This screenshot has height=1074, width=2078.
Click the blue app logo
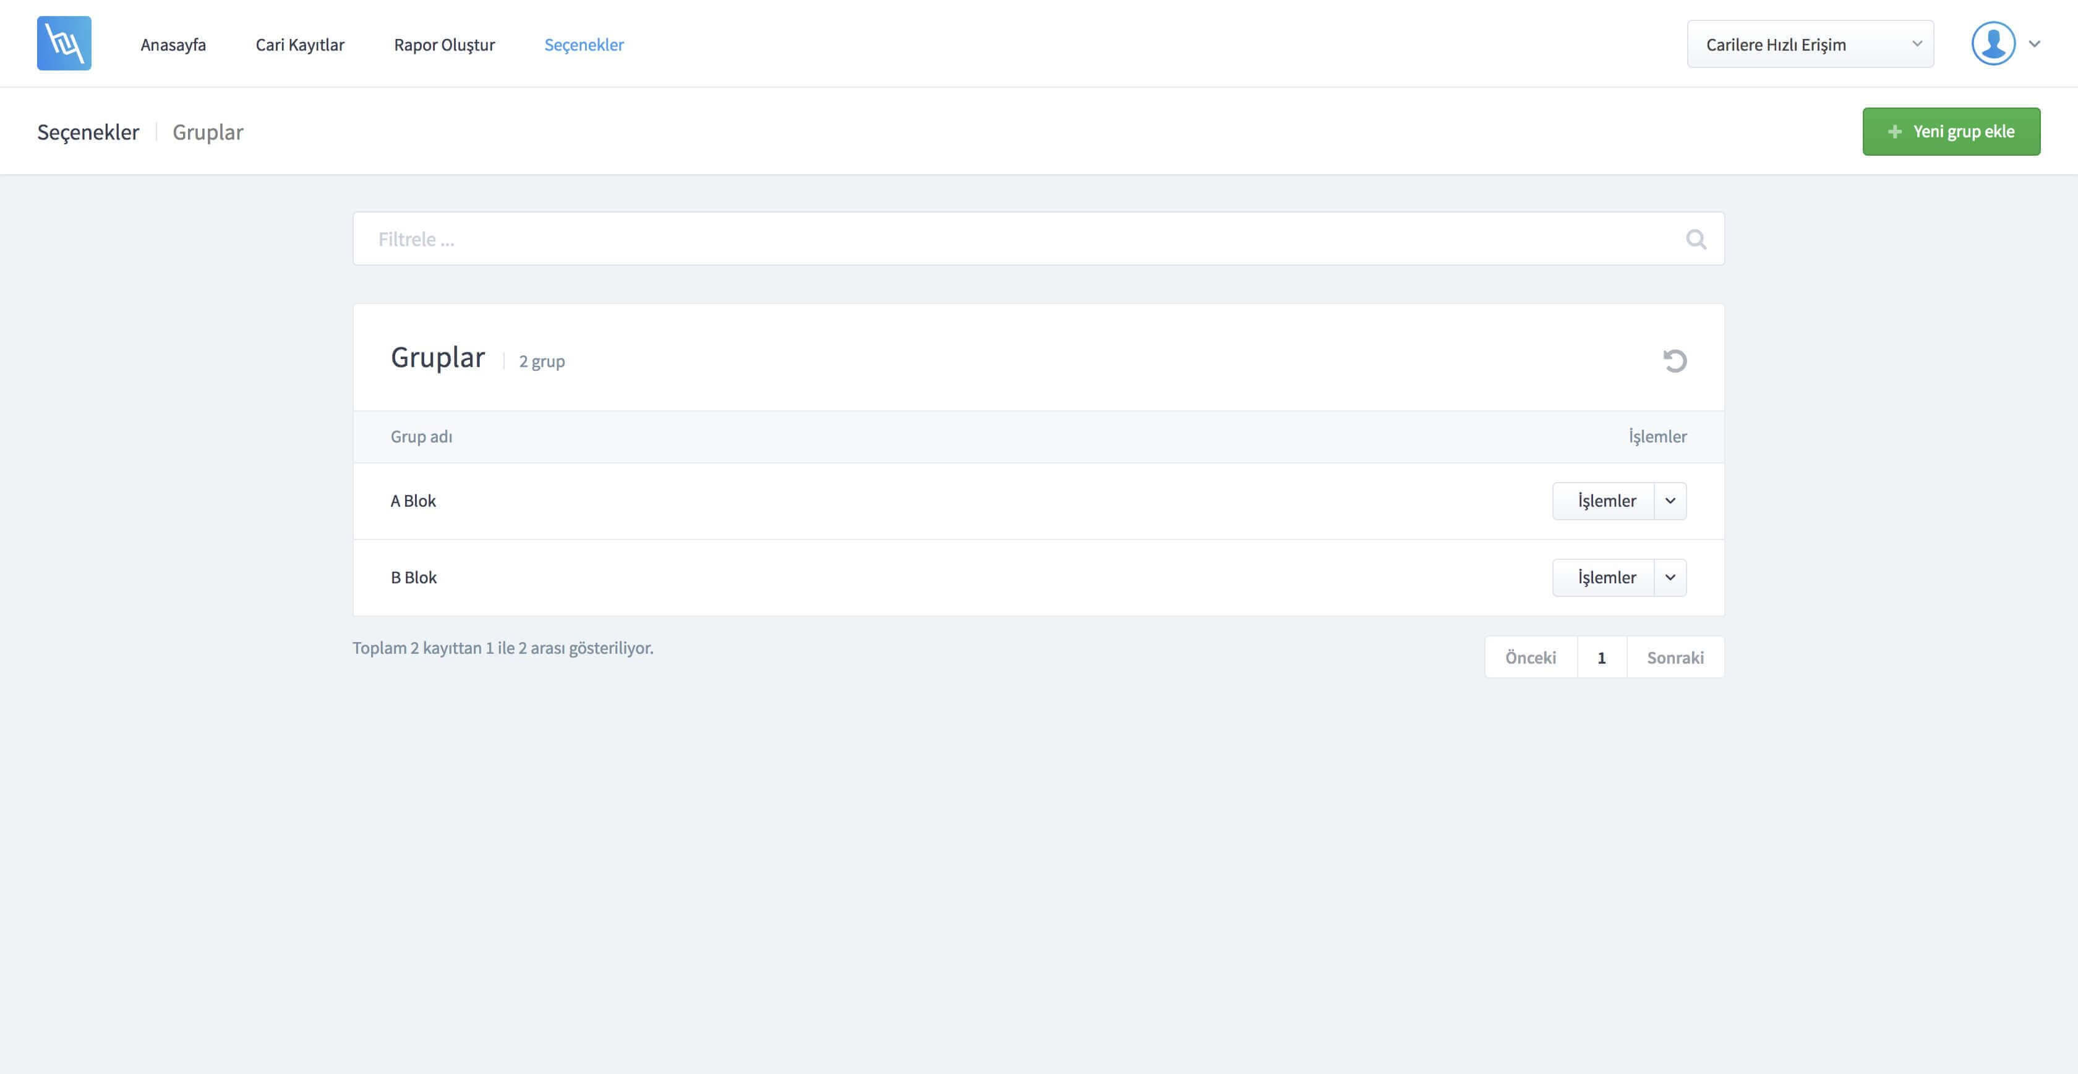pos(64,43)
